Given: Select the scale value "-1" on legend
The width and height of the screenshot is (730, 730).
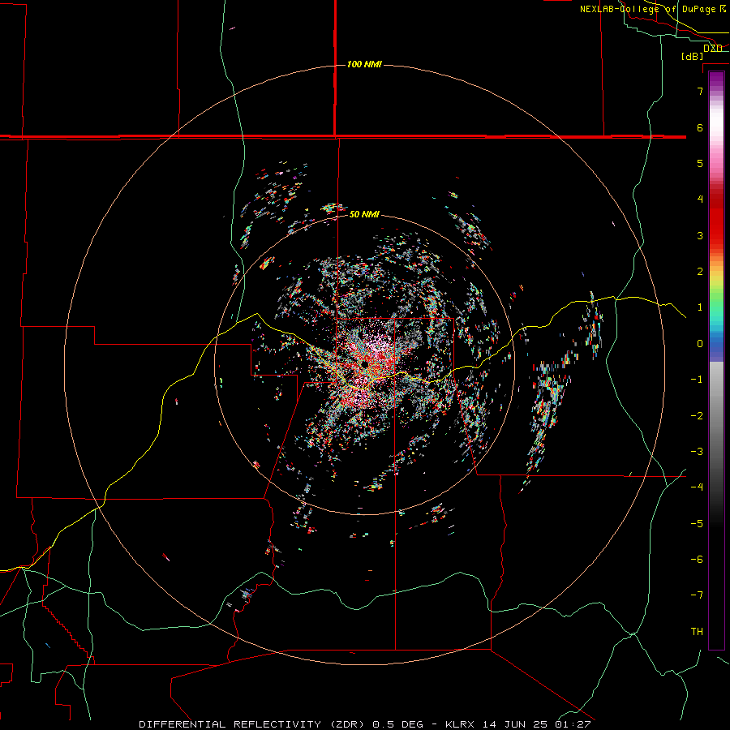Looking at the screenshot, I should point(697,380).
